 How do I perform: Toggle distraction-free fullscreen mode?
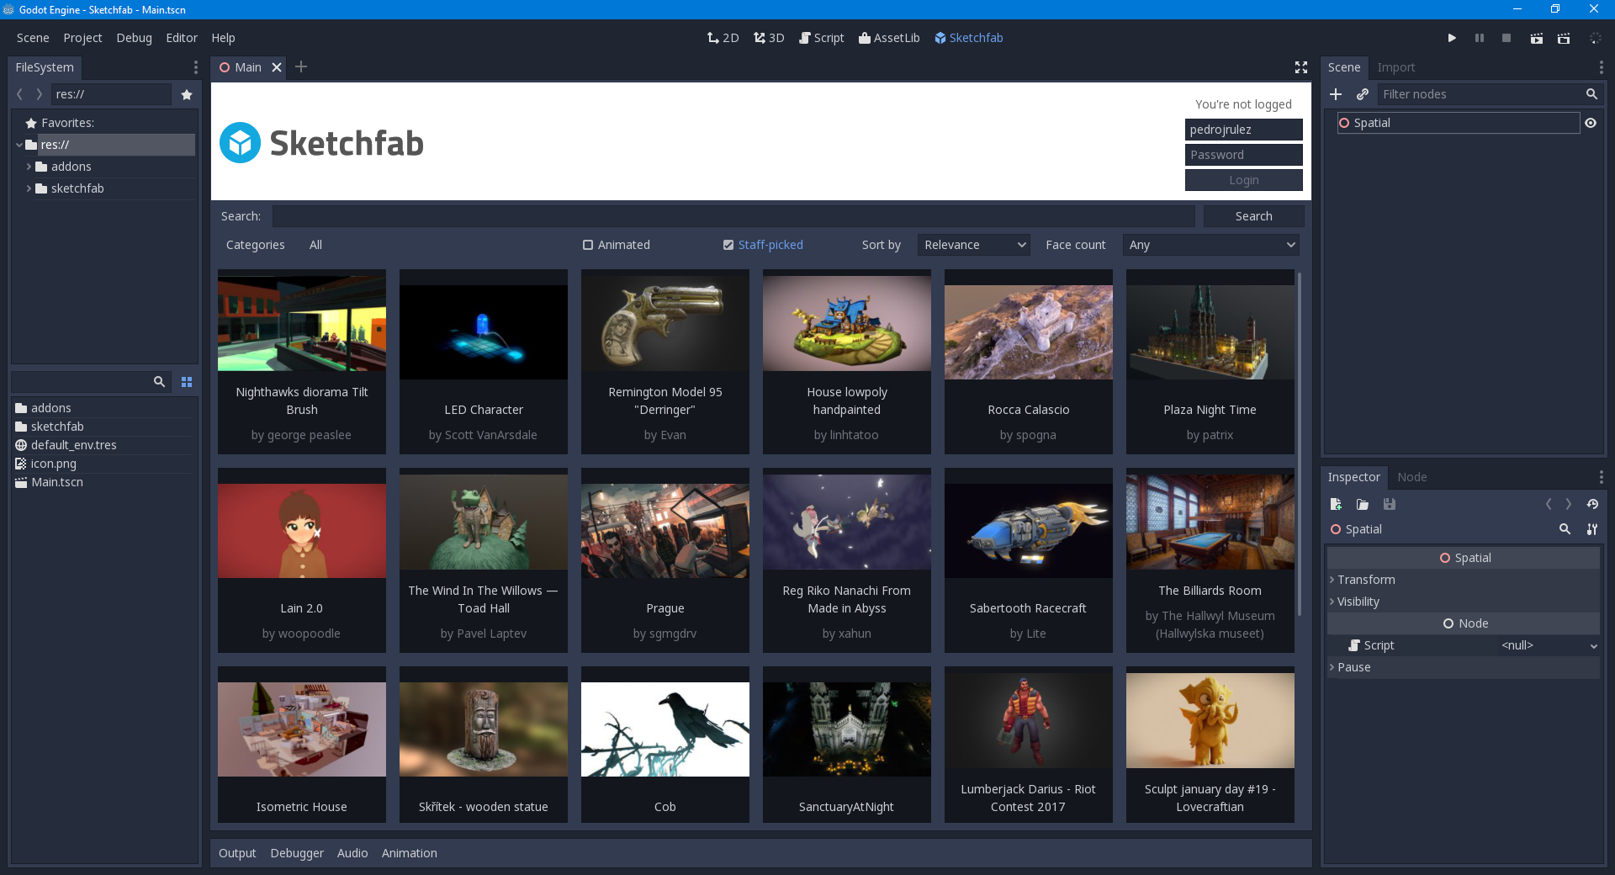click(x=1300, y=67)
